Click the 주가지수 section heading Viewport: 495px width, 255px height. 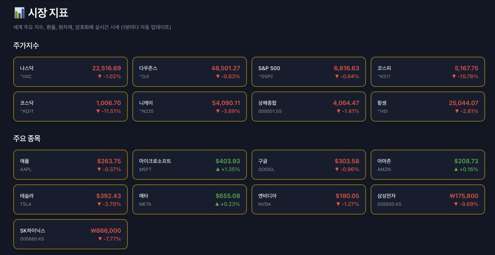(26, 46)
